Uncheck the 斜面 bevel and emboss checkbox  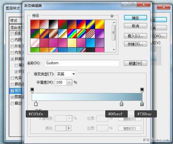coord(12,59)
